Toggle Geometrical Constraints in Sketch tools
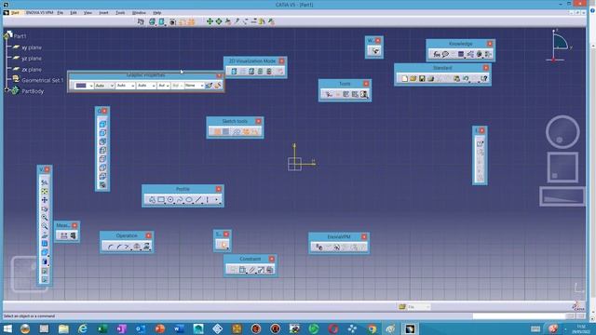The height and width of the screenshot is (335, 596). (246, 131)
